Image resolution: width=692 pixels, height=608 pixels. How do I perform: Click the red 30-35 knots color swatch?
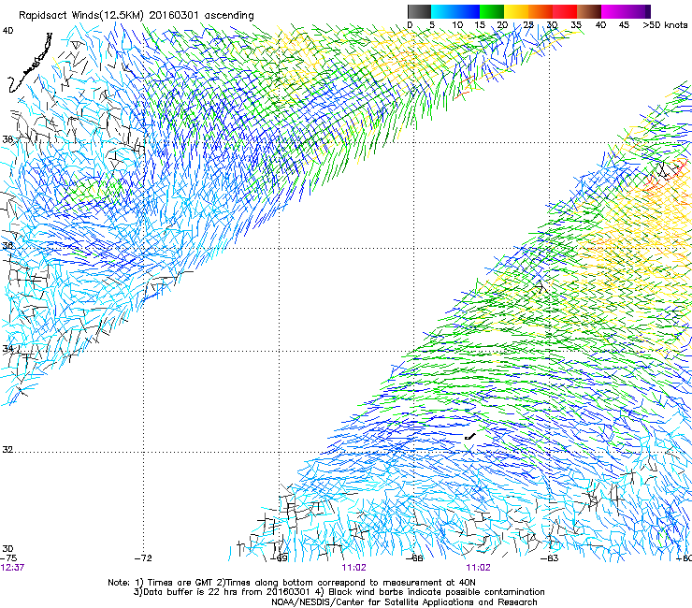click(565, 11)
